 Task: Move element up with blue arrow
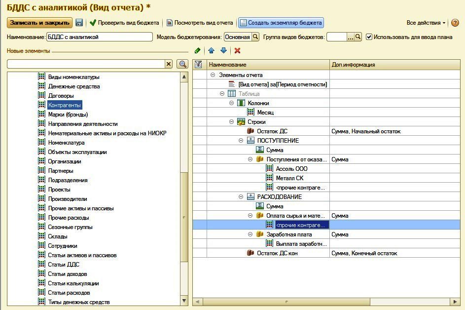211,50
